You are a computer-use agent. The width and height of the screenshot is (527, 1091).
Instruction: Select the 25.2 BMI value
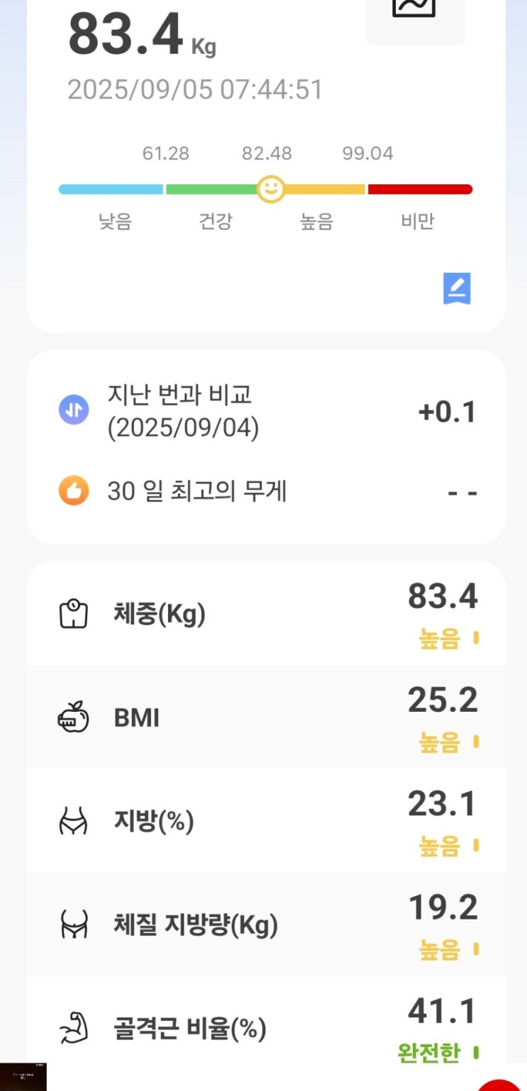coord(443,700)
